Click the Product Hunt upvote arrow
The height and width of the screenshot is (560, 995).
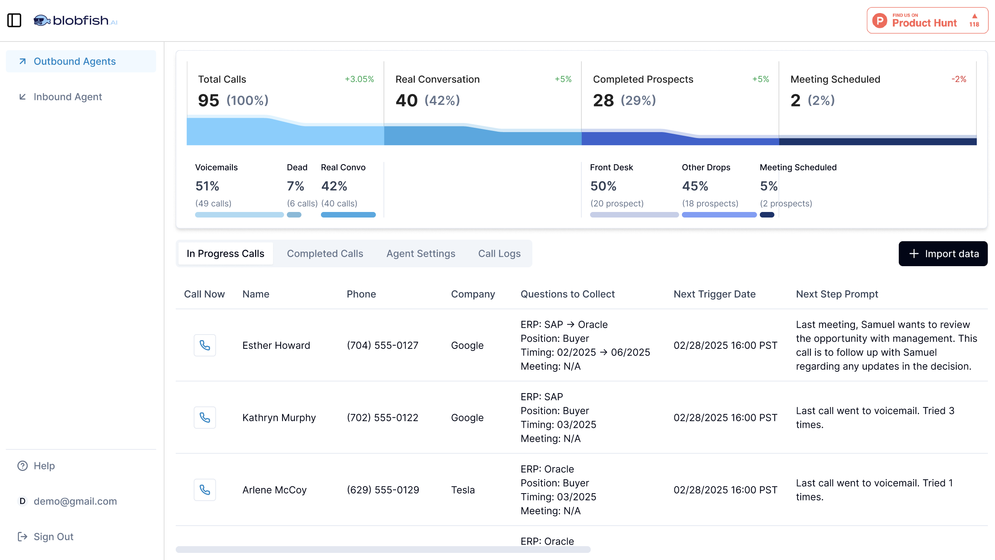point(974,17)
